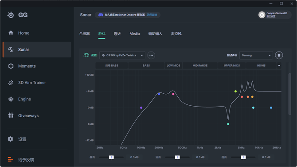
Task: Switch to the 合成器 mixer tab
Action: (85, 34)
